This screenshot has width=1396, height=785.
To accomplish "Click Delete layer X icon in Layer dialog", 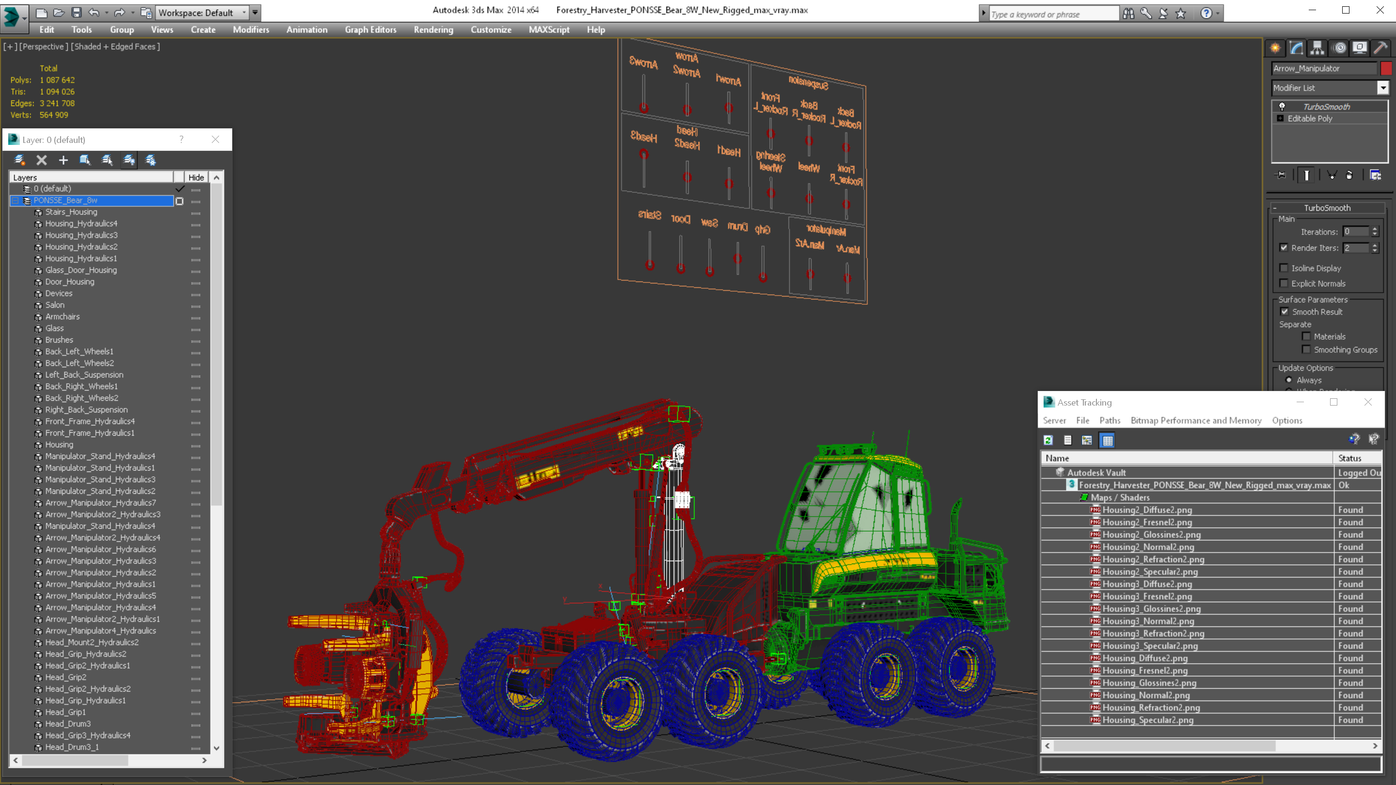I will (x=42, y=160).
